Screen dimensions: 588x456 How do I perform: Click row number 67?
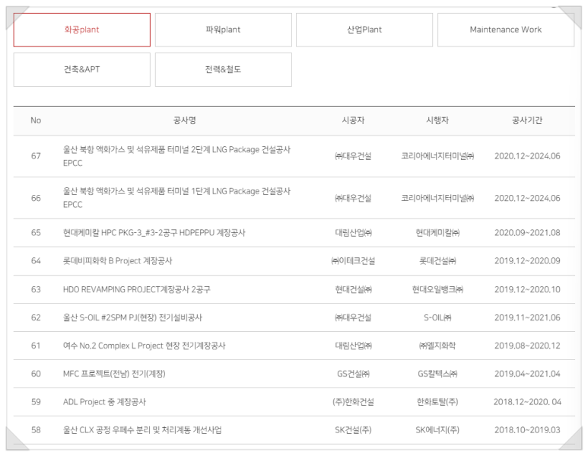pyautogui.click(x=36, y=156)
